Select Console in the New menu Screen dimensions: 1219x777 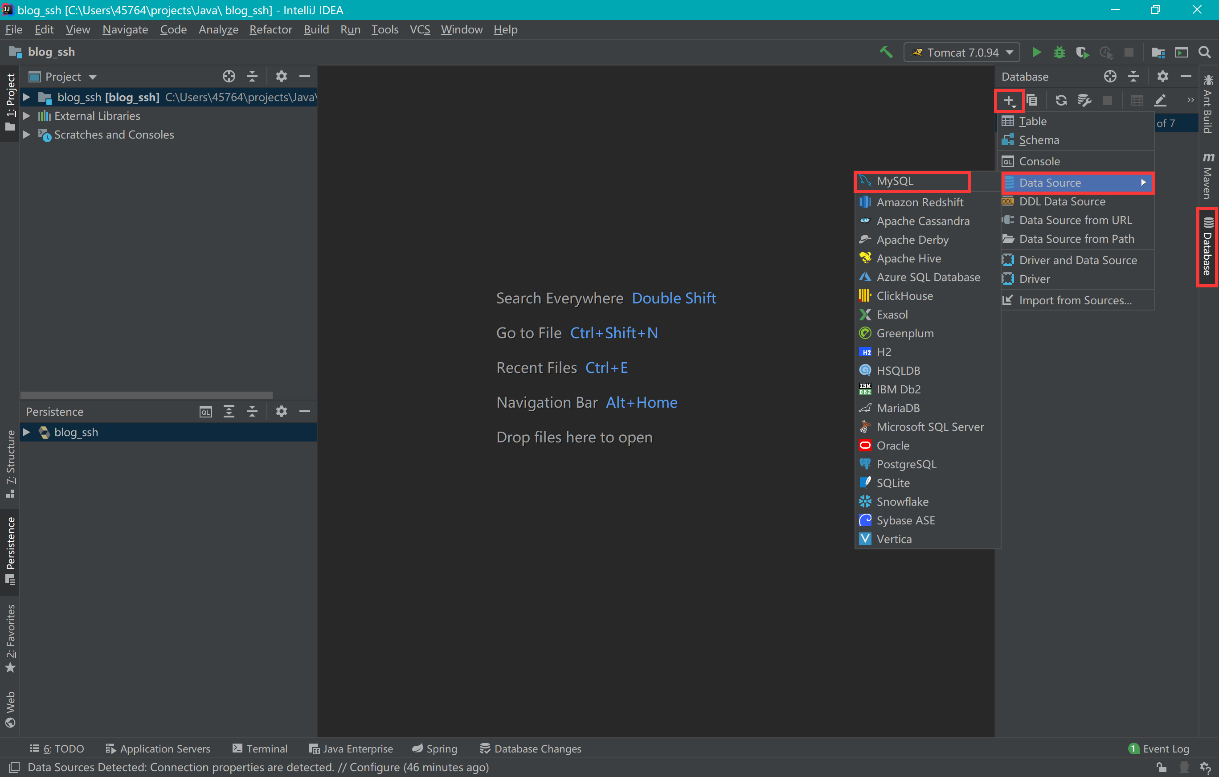(x=1077, y=161)
